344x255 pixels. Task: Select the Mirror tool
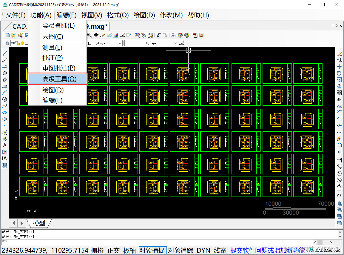click(339, 99)
